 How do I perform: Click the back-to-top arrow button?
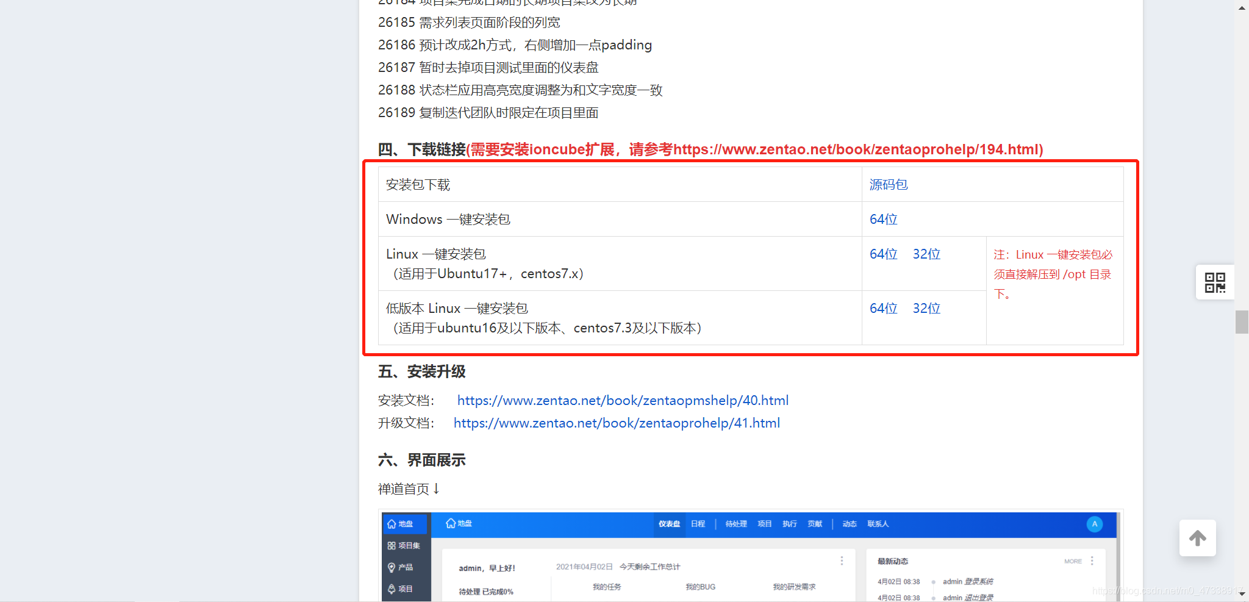point(1197,538)
